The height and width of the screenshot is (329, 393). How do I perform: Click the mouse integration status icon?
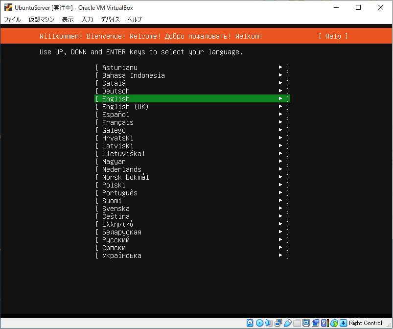(334, 323)
